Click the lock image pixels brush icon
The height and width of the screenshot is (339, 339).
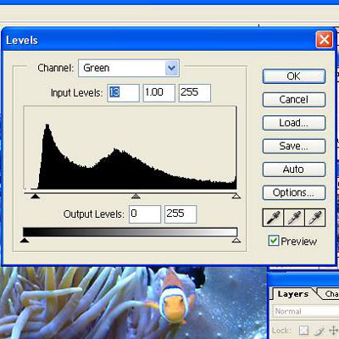[319, 330]
